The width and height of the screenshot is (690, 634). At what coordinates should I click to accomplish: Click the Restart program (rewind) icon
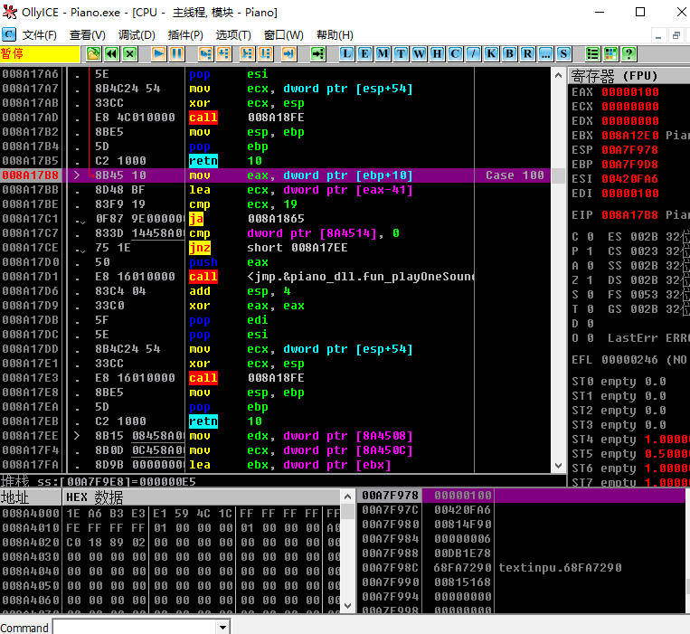pos(112,54)
